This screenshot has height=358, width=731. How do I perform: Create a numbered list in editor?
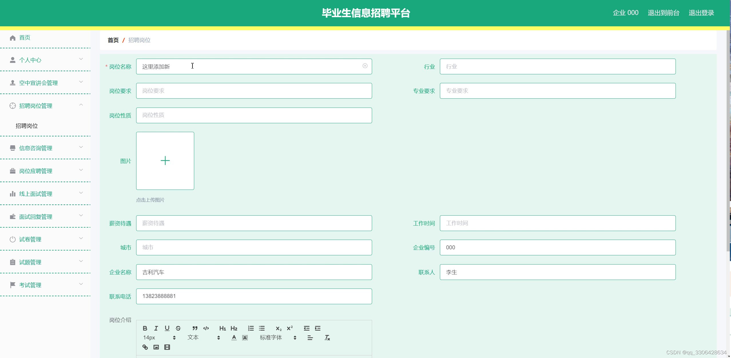(x=251, y=328)
